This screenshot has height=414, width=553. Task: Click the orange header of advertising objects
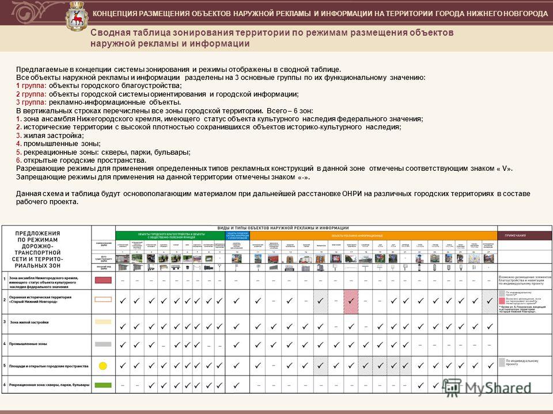[x=373, y=236]
